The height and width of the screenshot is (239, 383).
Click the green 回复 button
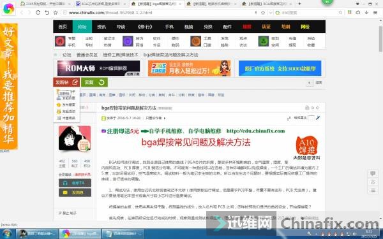[94, 82]
